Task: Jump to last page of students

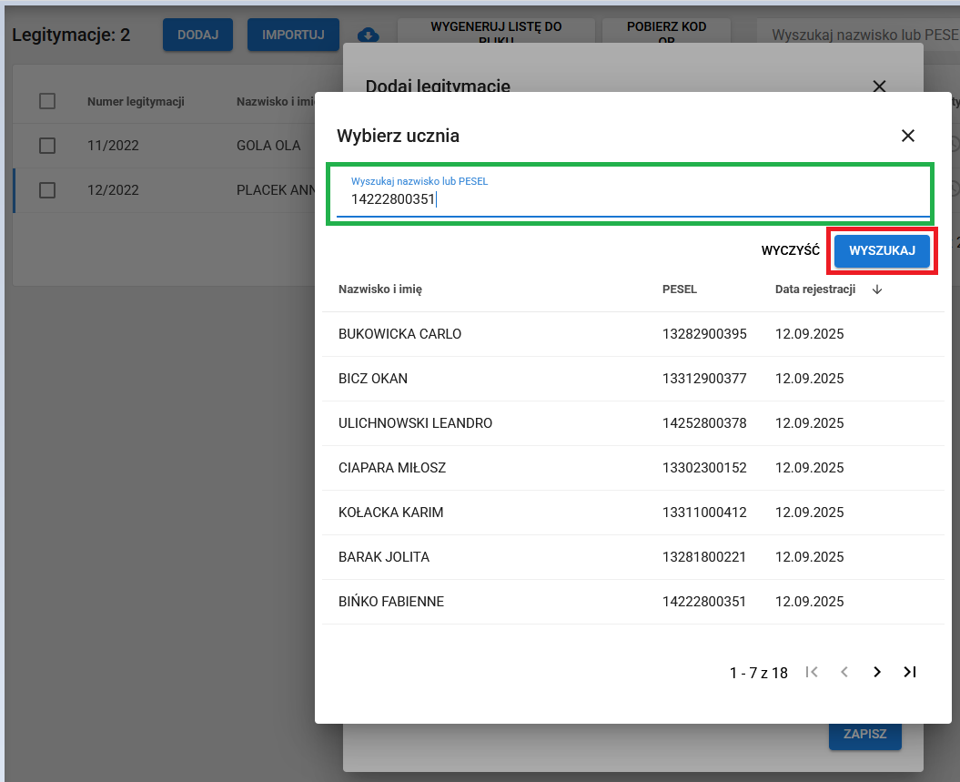Action: [909, 672]
